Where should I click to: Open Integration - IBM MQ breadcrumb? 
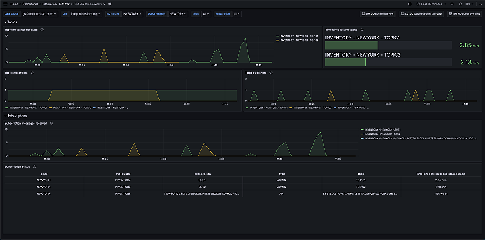pyautogui.click(x=57, y=4)
